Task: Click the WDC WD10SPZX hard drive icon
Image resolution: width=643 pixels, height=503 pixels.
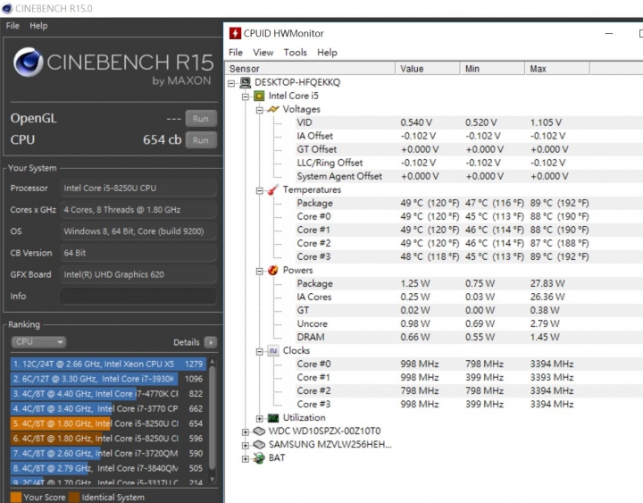Action: [x=259, y=431]
